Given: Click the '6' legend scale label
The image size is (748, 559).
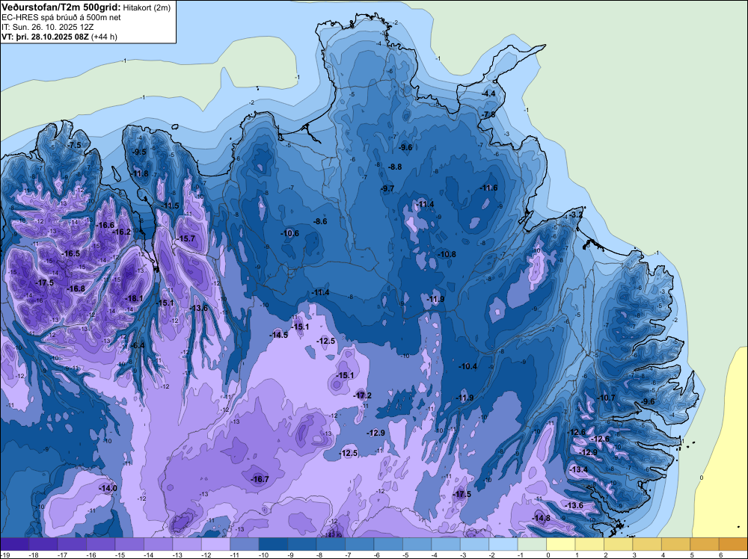Looking at the screenshot, I should coord(720,555).
